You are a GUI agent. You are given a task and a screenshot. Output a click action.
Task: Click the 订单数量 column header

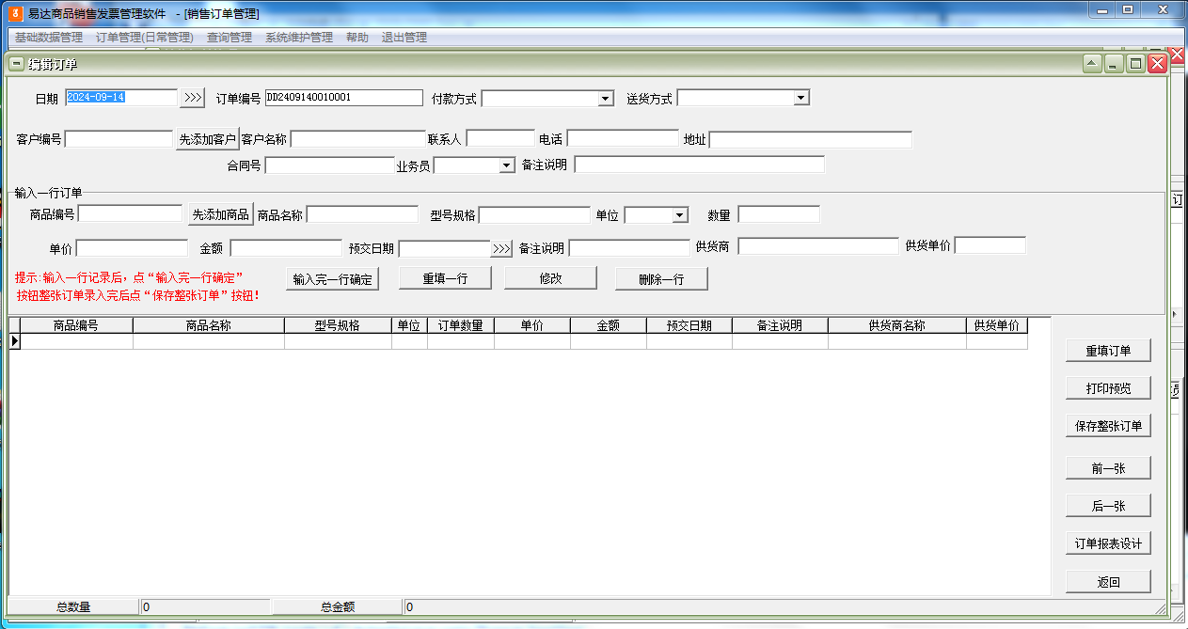pos(461,325)
